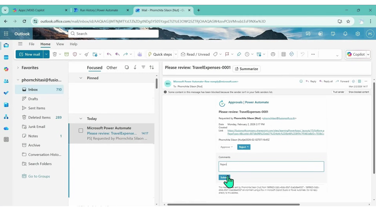The image size is (376, 211).
Task: Tick the checkbox for the Microsoft Power Automate email
Action: click(x=81, y=131)
